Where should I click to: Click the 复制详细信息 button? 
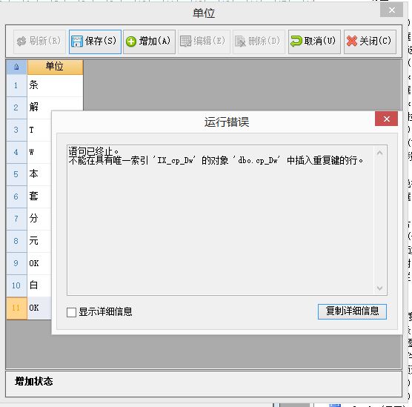(352, 311)
